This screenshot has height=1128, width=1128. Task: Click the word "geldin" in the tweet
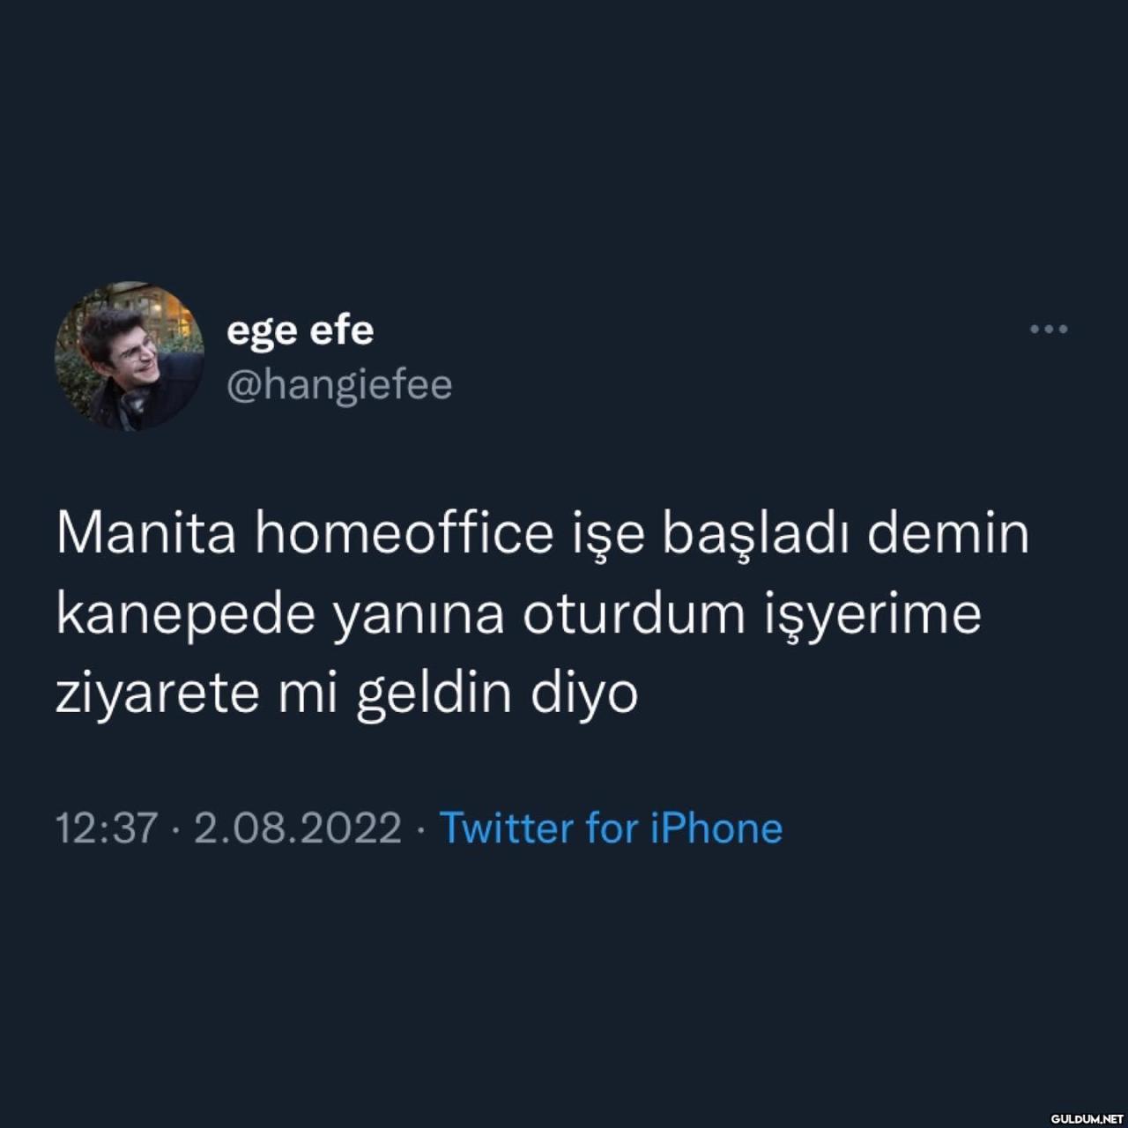tap(434, 694)
